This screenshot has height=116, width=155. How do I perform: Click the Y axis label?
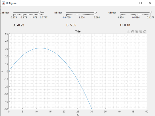coord(2,71)
